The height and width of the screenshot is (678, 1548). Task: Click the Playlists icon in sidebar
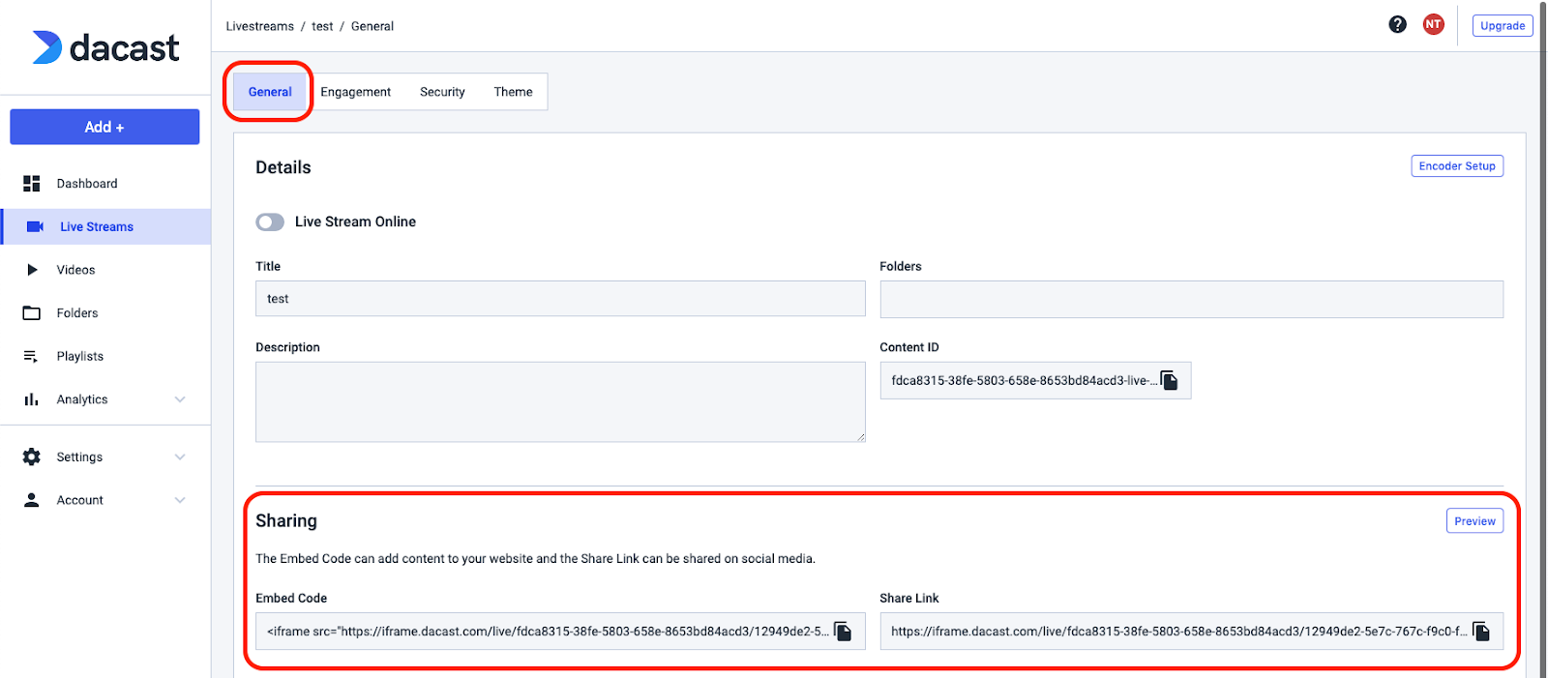32,356
